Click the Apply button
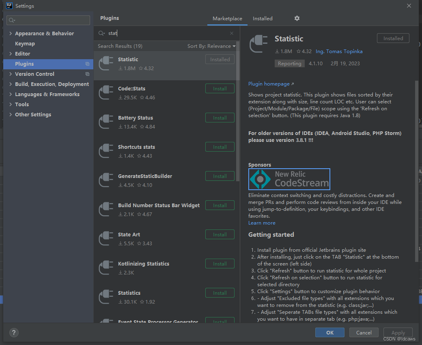 click(398, 332)
